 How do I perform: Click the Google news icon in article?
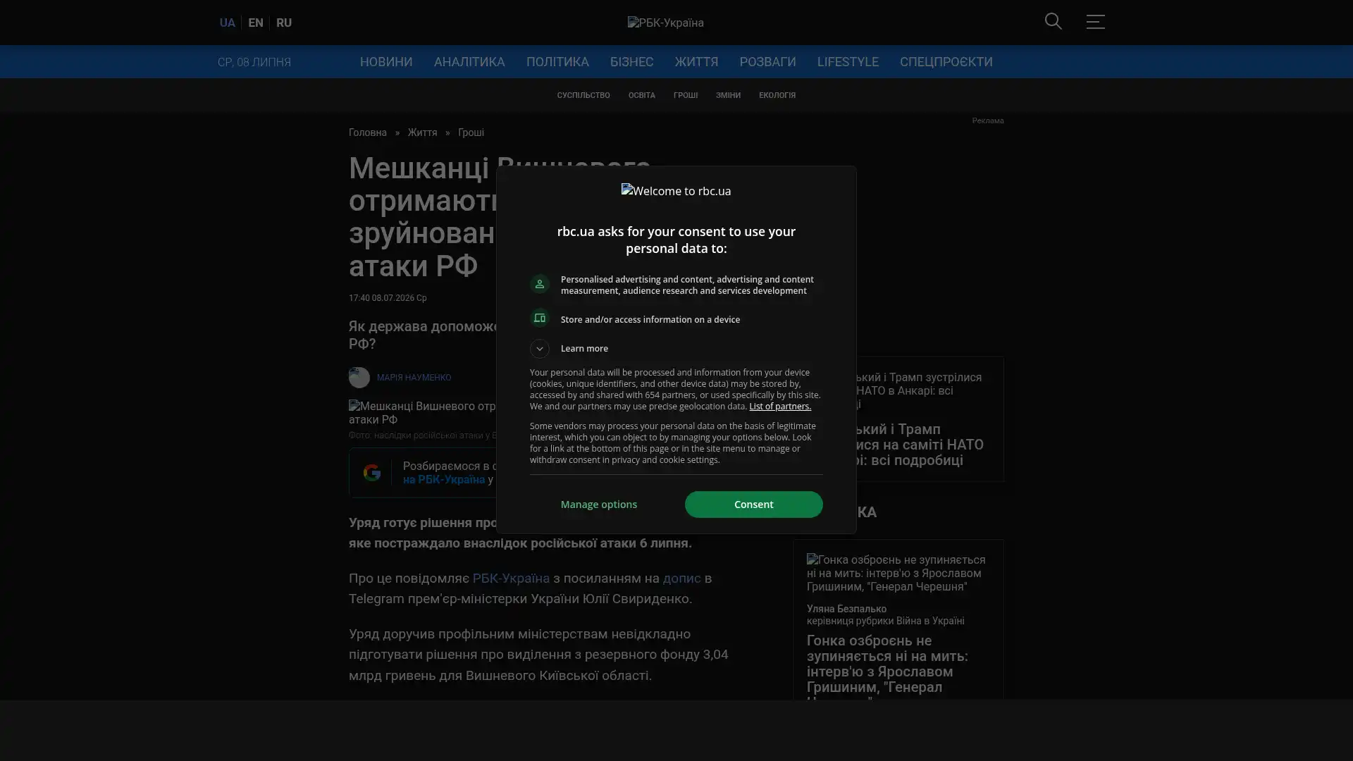372,473
